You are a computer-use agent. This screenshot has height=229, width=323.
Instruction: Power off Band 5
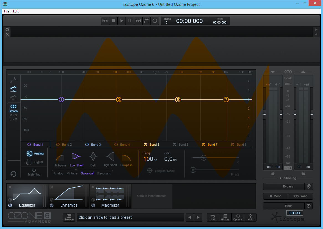click(145, 144)
